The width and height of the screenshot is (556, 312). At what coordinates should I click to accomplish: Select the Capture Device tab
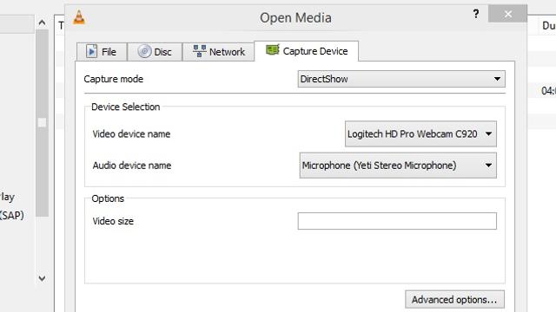pyautogui.click(x=307, y=51)
